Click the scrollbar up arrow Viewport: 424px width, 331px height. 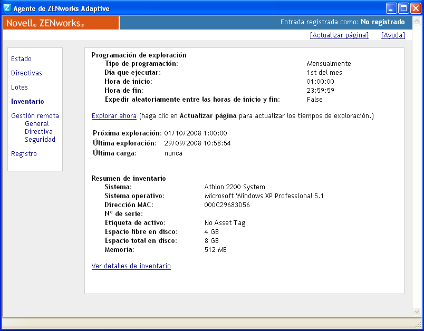pos(417,21)
